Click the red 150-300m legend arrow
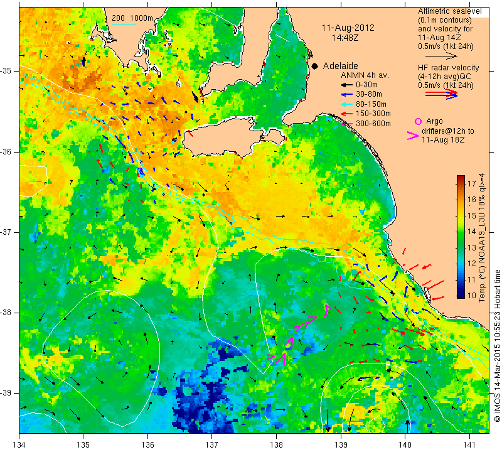Screen dimensions: 502x452 click(347, 114)
